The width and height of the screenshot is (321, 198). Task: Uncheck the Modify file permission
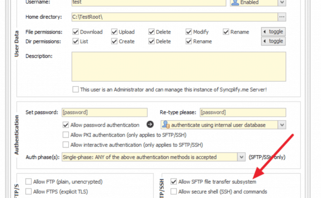point(189,32)
